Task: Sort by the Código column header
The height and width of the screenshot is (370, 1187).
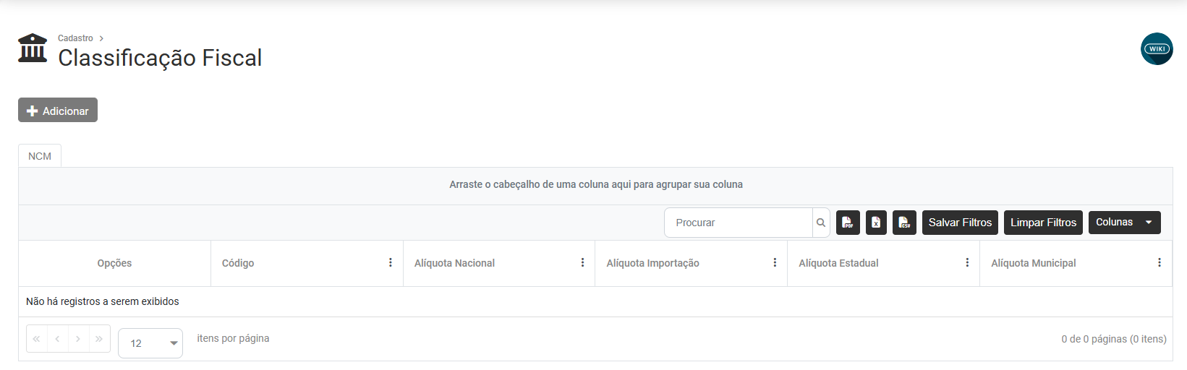Action: coord(238,263)
